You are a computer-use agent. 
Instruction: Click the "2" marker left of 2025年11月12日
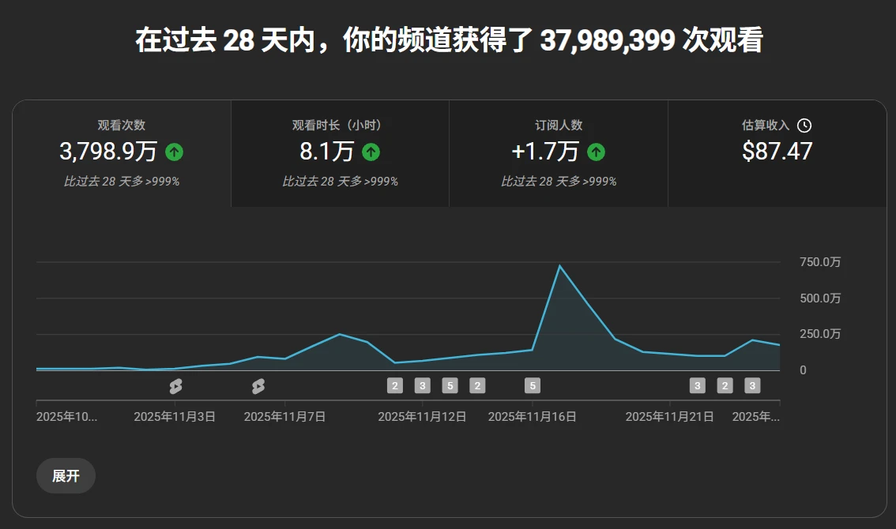(394, 385)
